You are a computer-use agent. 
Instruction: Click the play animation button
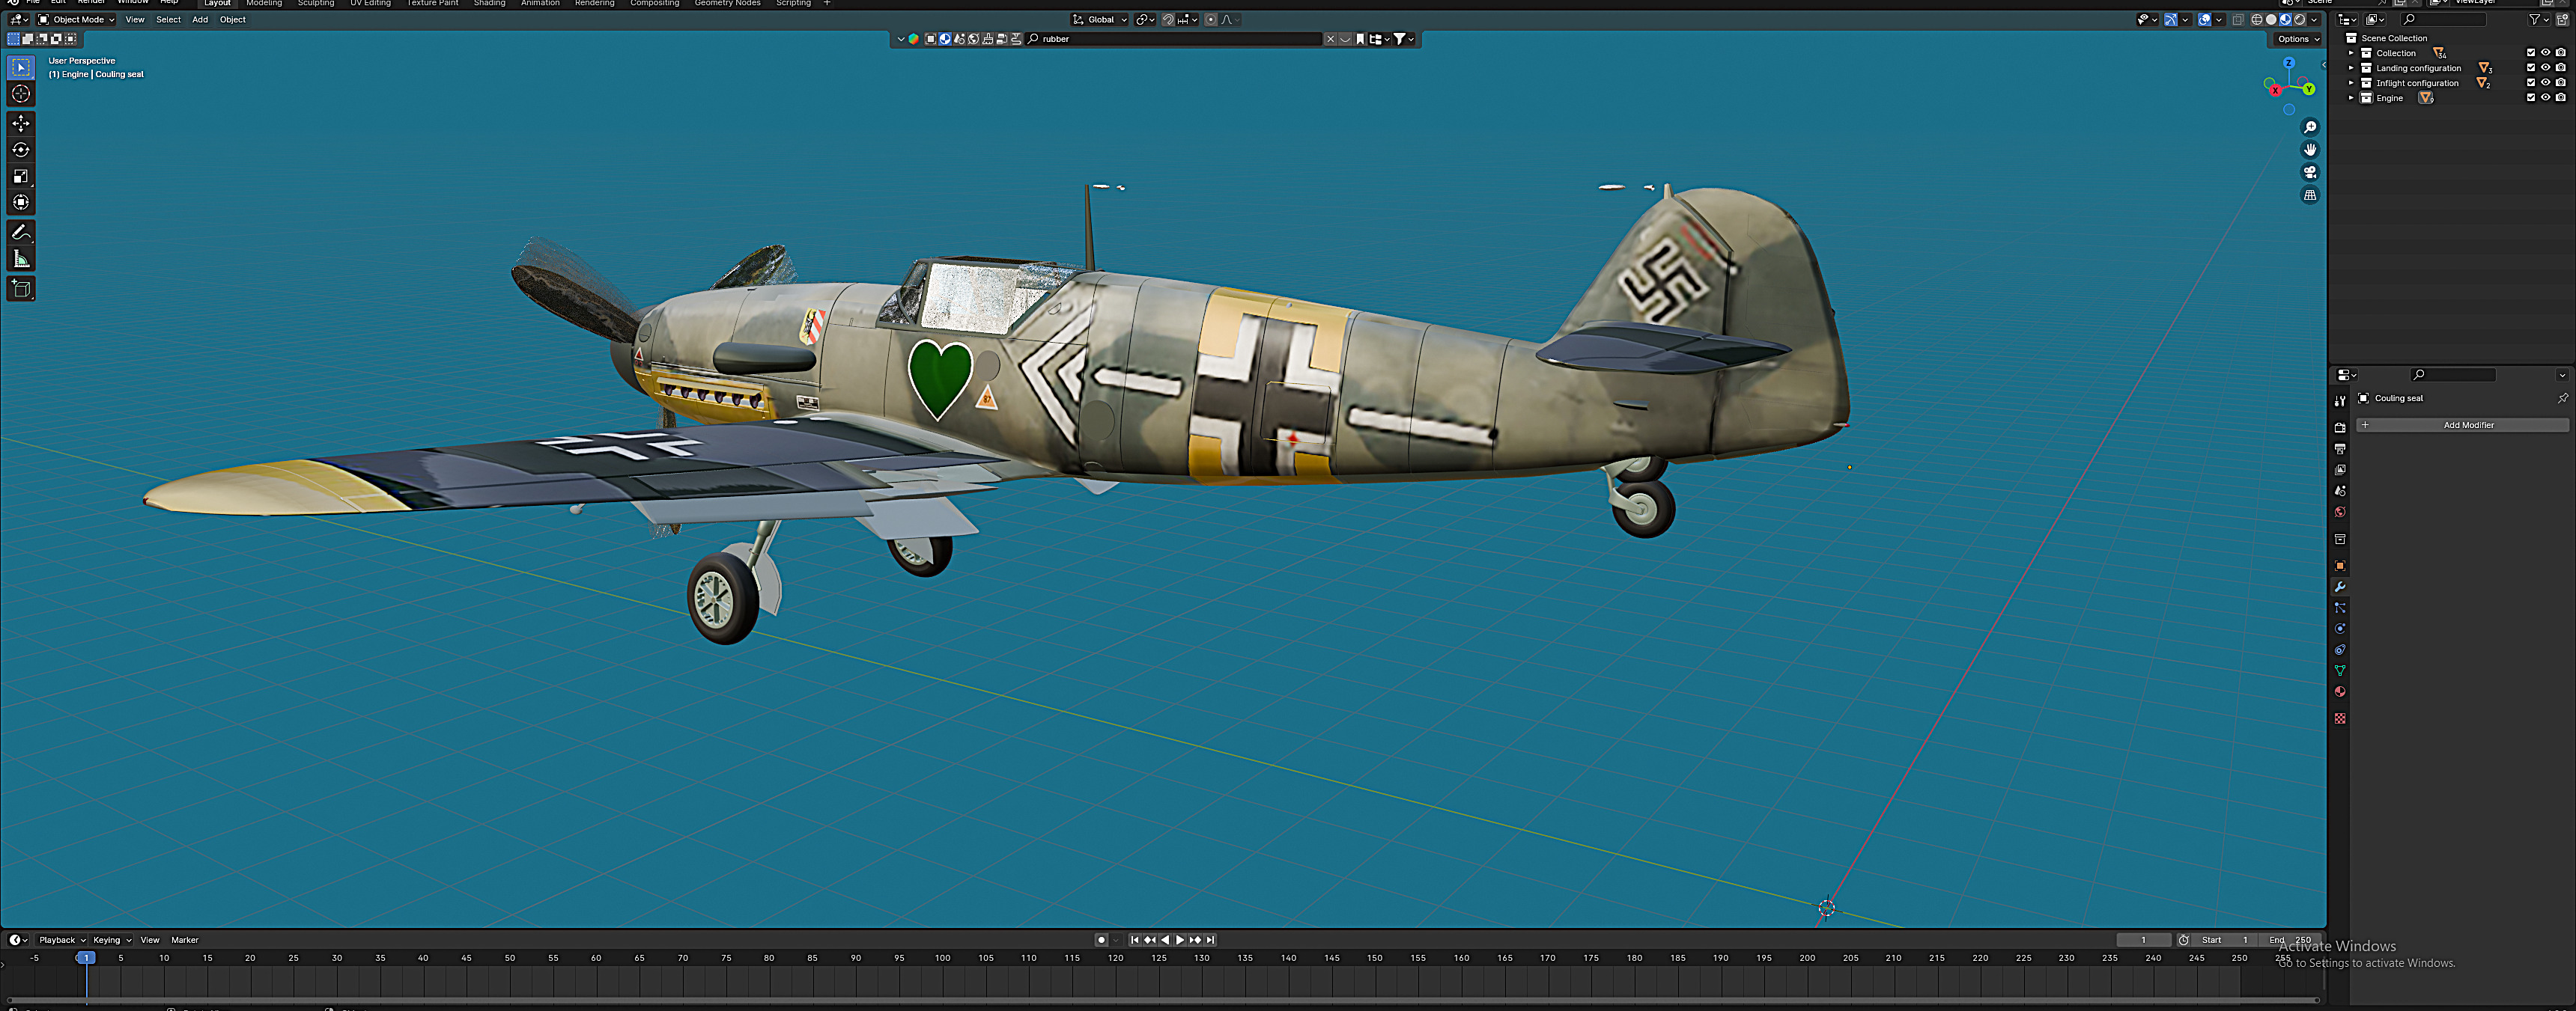click(1180, 940)
